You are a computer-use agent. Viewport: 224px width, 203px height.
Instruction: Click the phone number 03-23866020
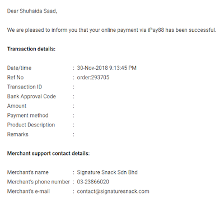pyautogui.click(x=93, y=182)
